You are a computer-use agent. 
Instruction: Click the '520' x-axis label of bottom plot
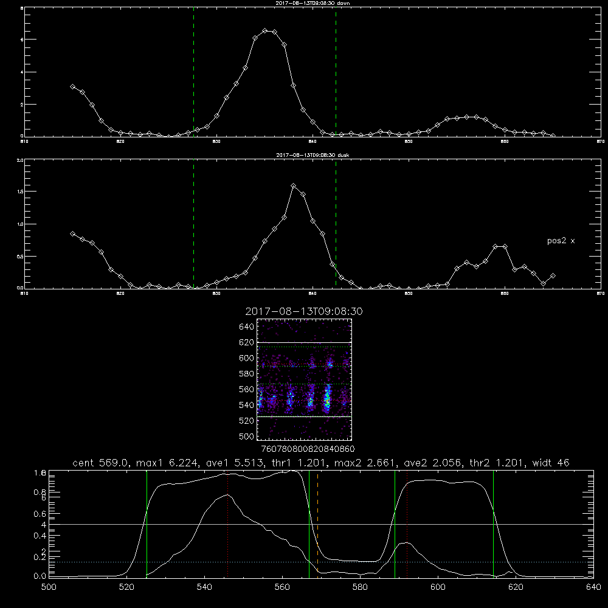pos(126,587)
